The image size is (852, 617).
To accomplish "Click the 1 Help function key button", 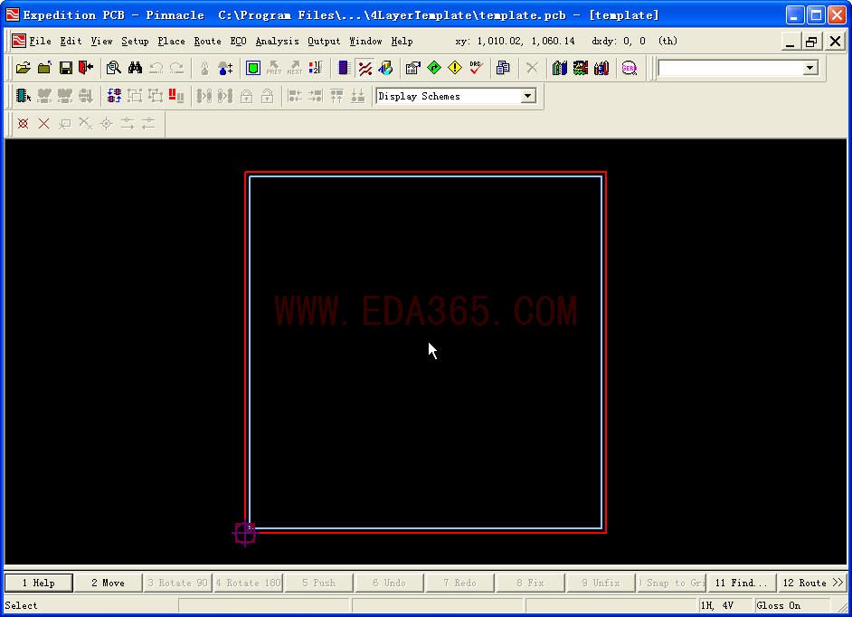I will point(39,583).
